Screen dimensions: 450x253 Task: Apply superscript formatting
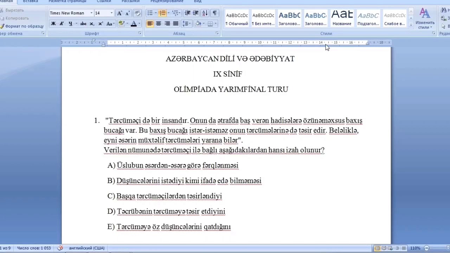[x=101, y=24]
